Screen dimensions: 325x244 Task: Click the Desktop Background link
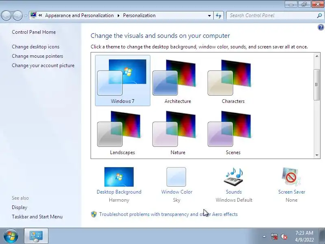(x=119, y=192)
